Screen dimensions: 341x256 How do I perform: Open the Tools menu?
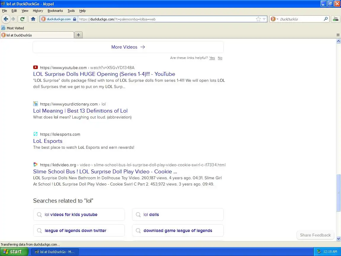[x=71, y=11]
